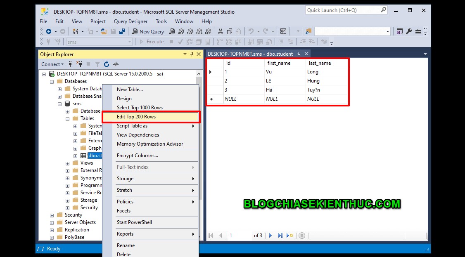Collapse the sms database node

(59, 104)
